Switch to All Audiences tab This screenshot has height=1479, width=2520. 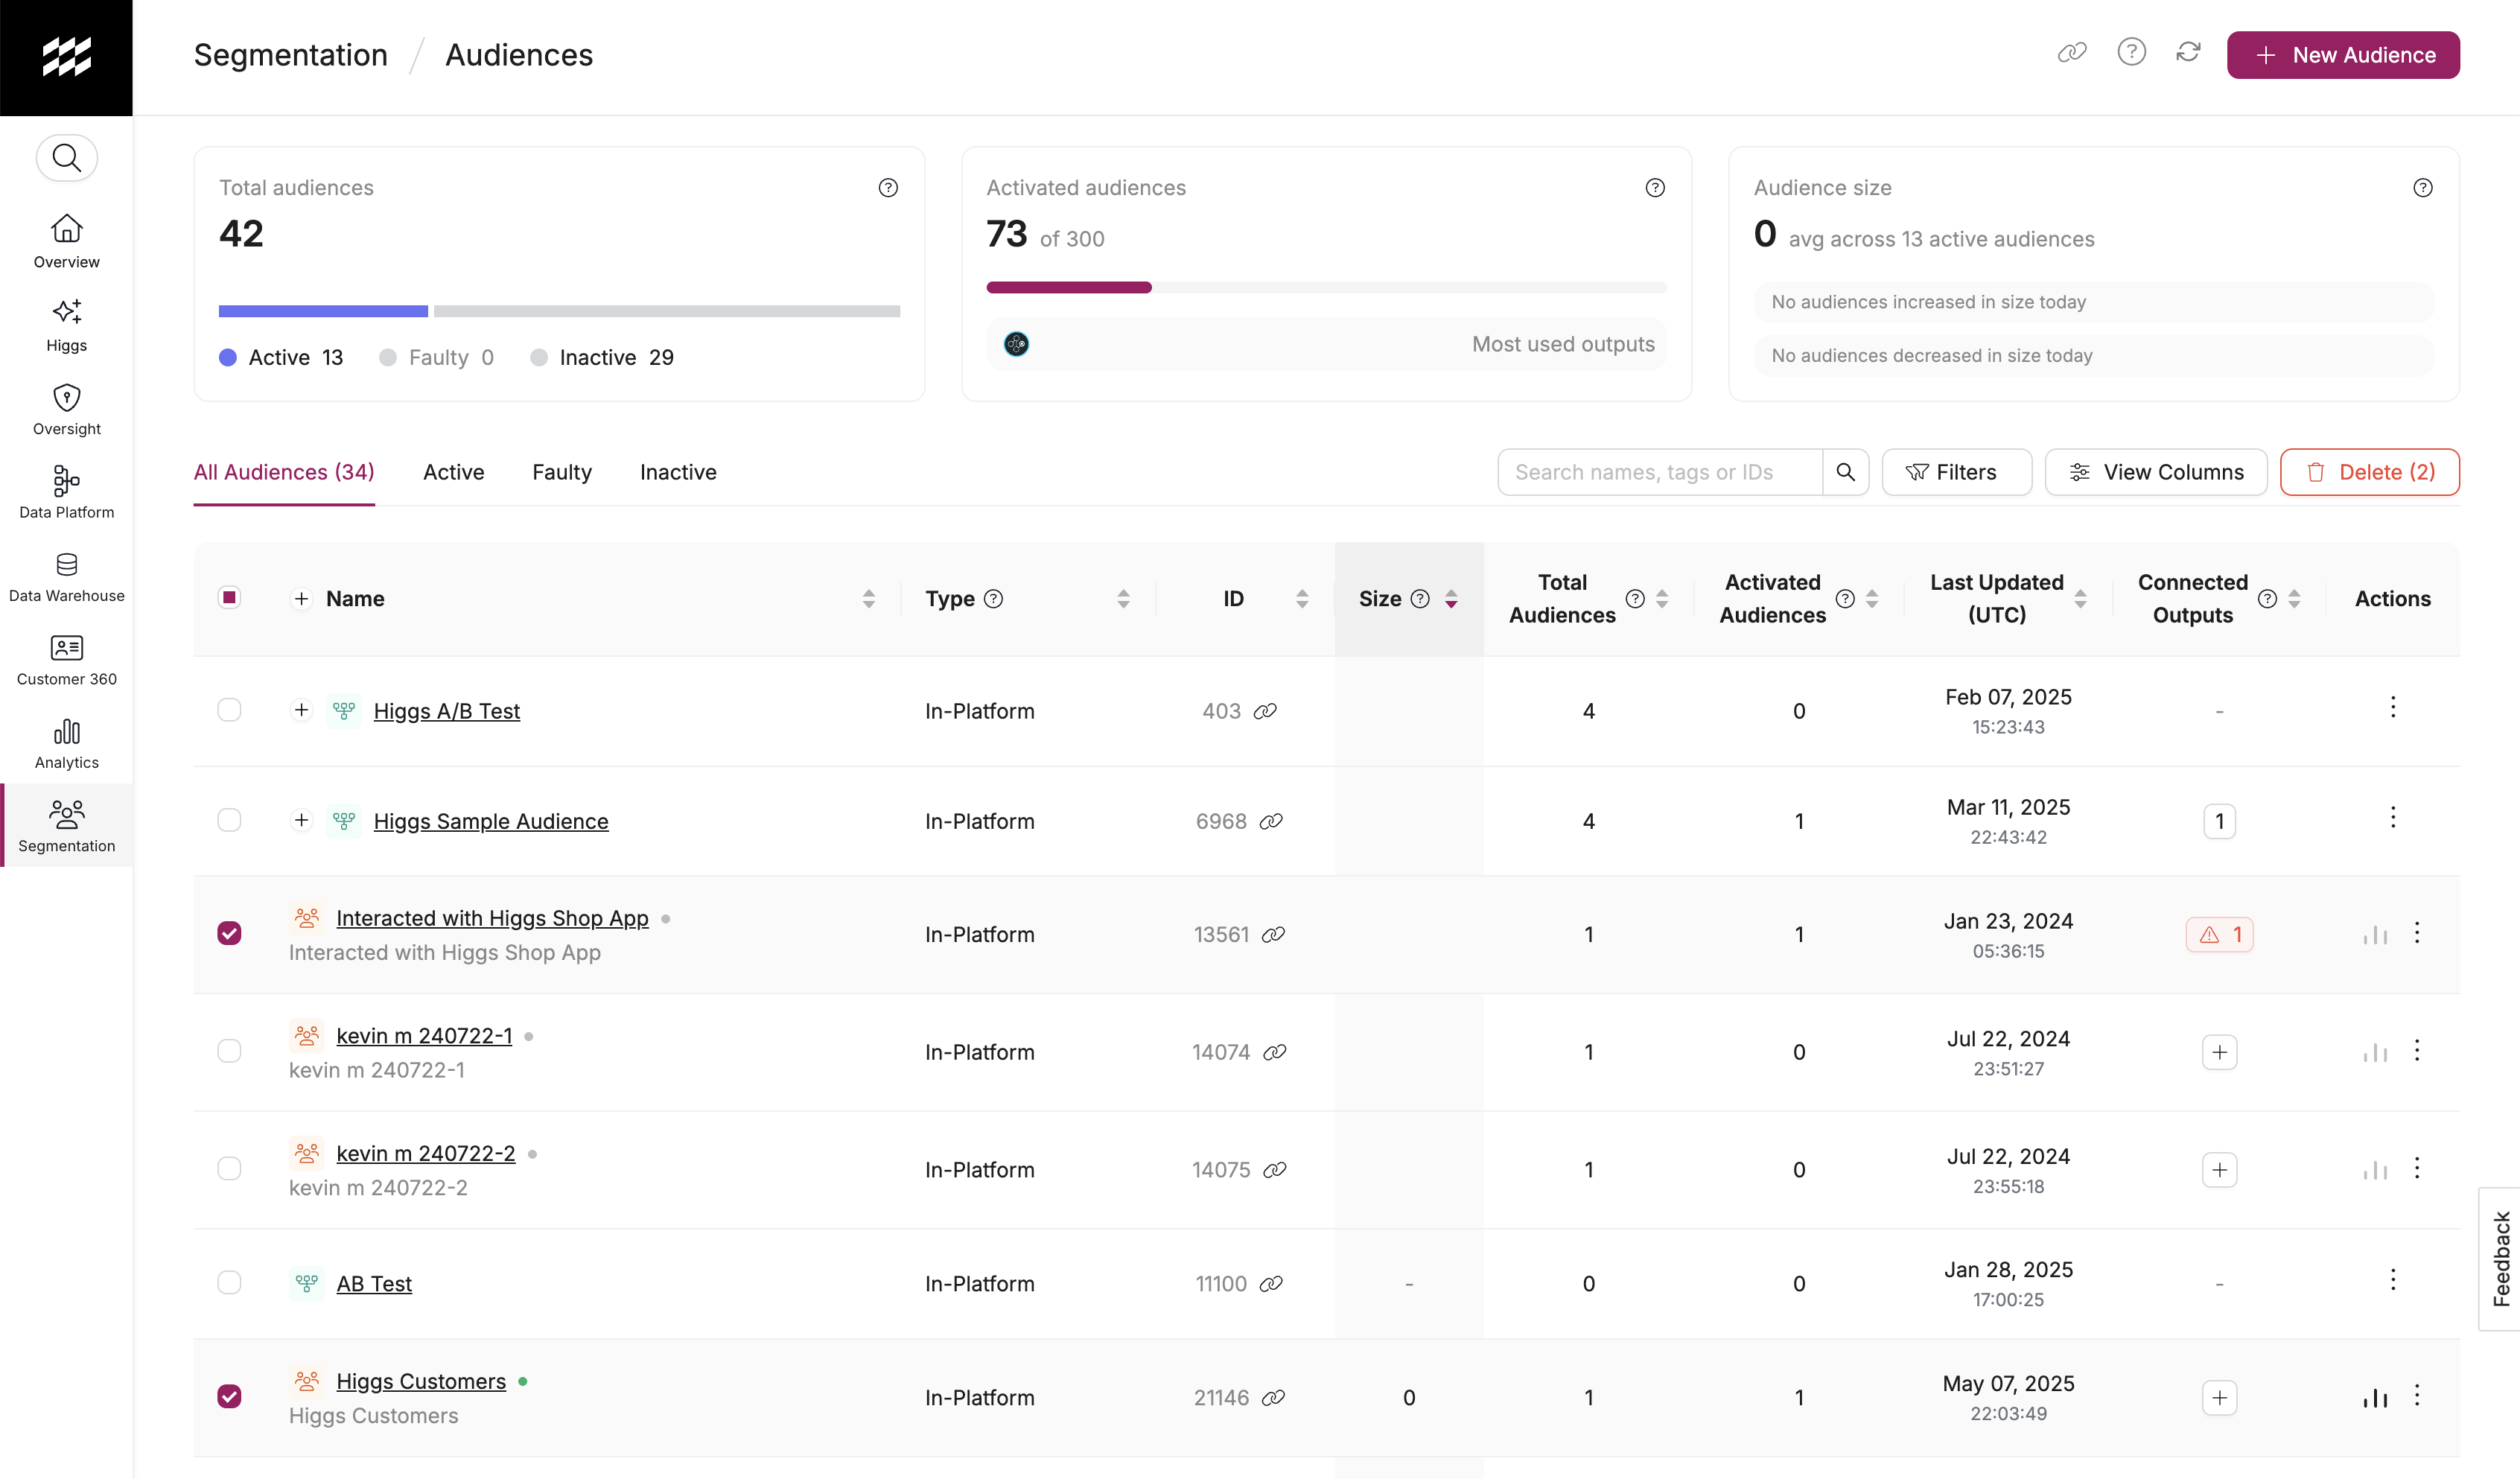284,472
